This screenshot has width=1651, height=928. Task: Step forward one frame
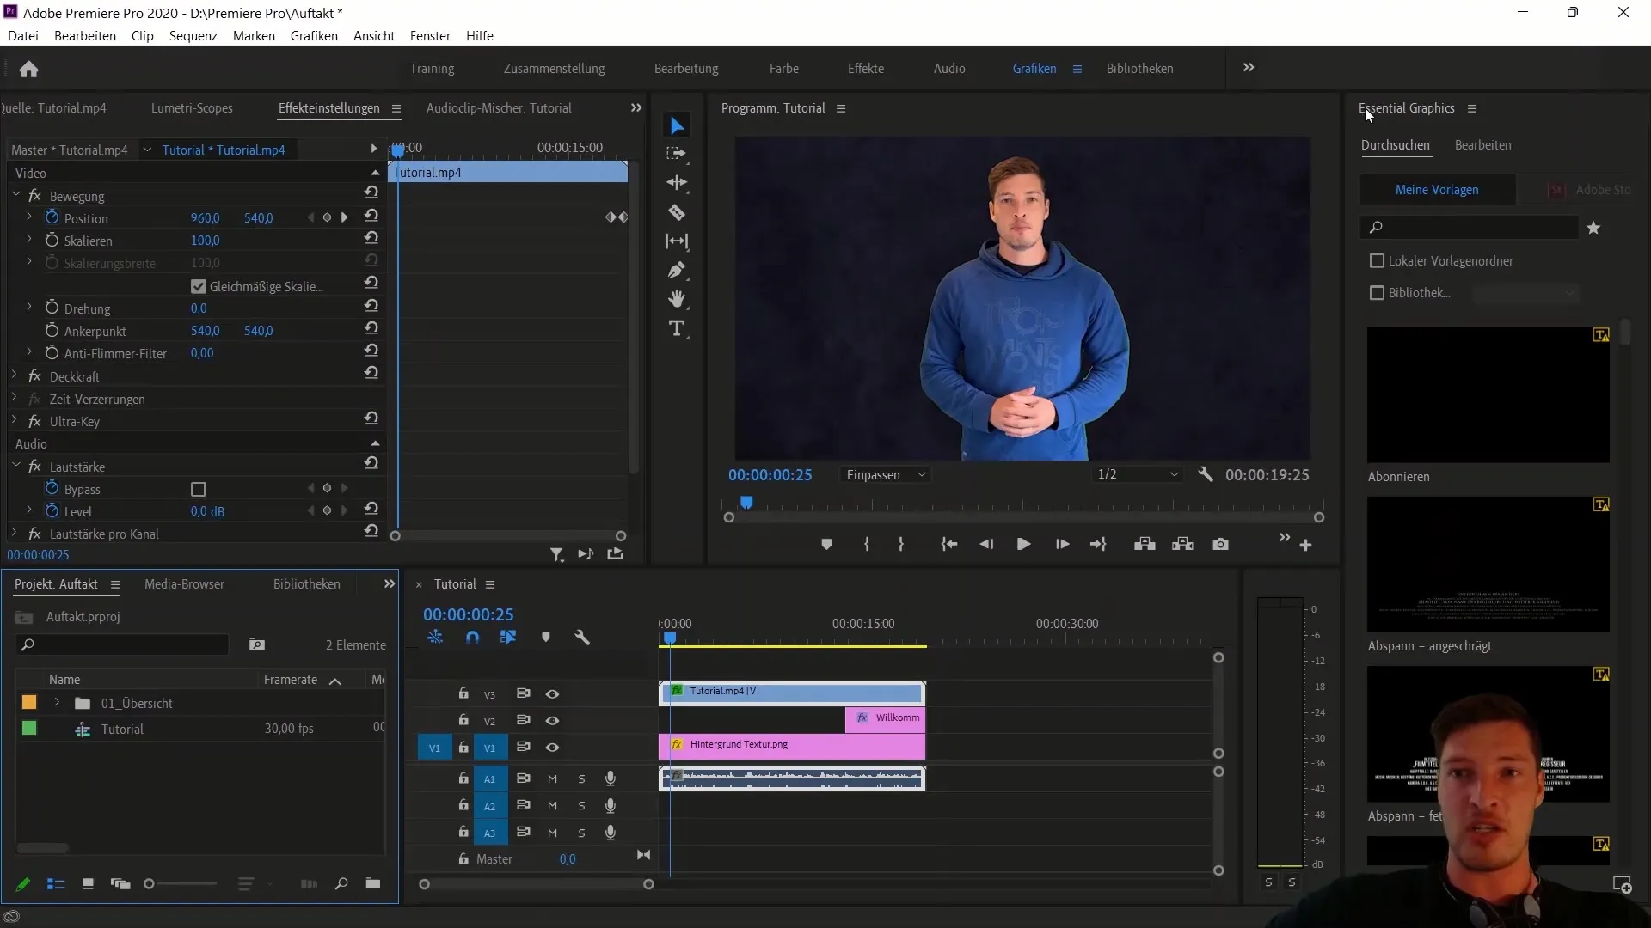point(1062,544)
